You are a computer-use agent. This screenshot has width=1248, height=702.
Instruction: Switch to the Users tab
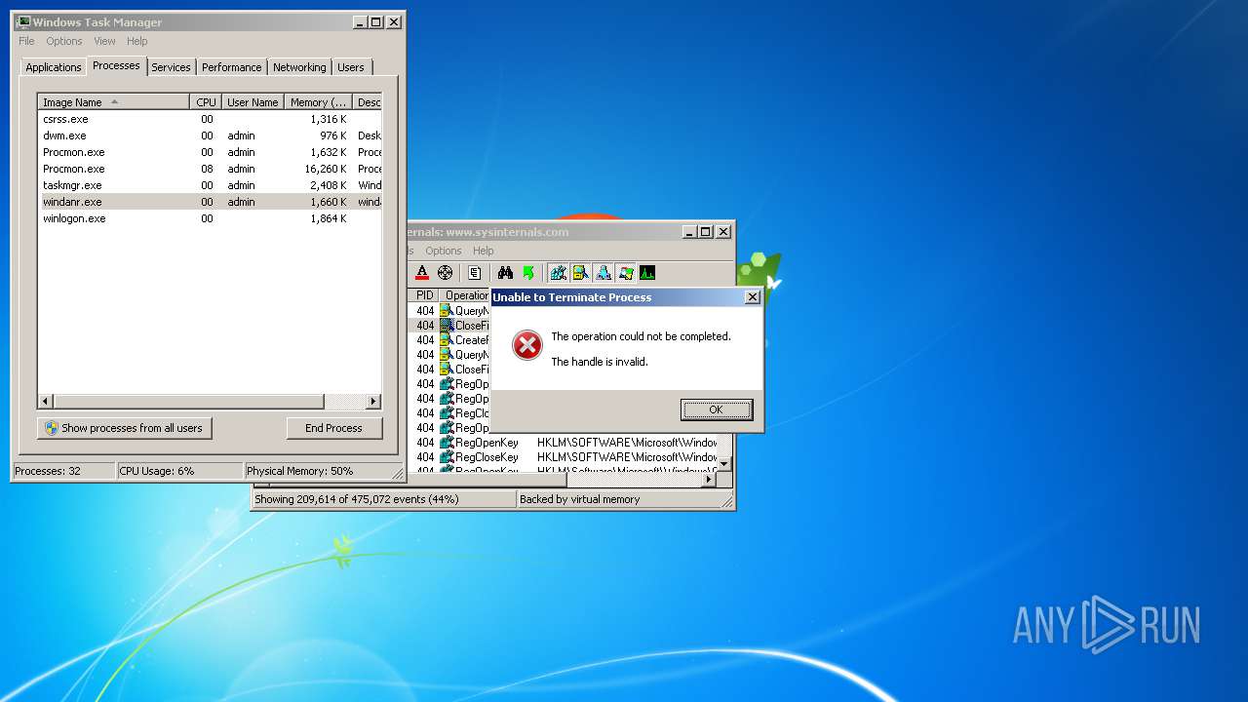[351, 67]
